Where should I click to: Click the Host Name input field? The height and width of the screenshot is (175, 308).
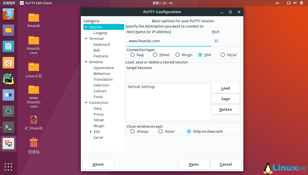(168, 41)
